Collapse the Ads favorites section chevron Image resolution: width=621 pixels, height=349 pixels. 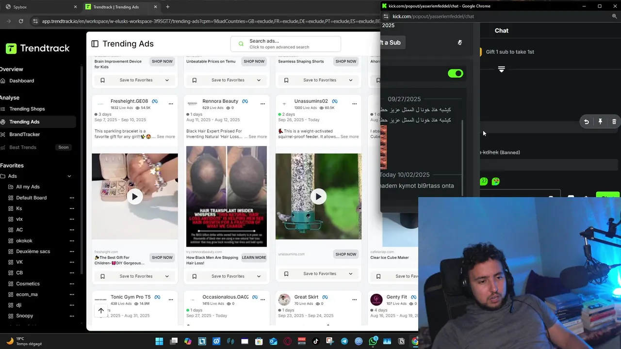(69, 176)
